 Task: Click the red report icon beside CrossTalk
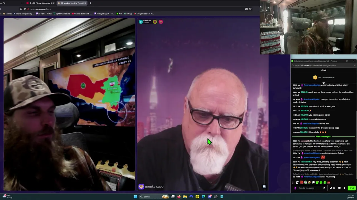click(x=161, y=22)
